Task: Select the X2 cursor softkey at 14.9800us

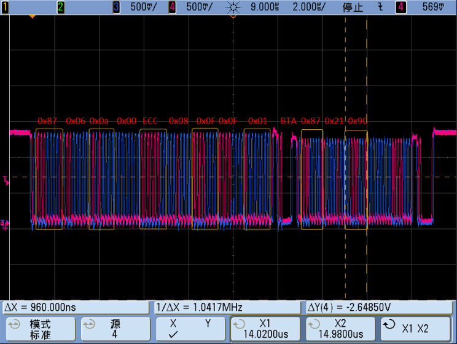Action: pos(340,329)
